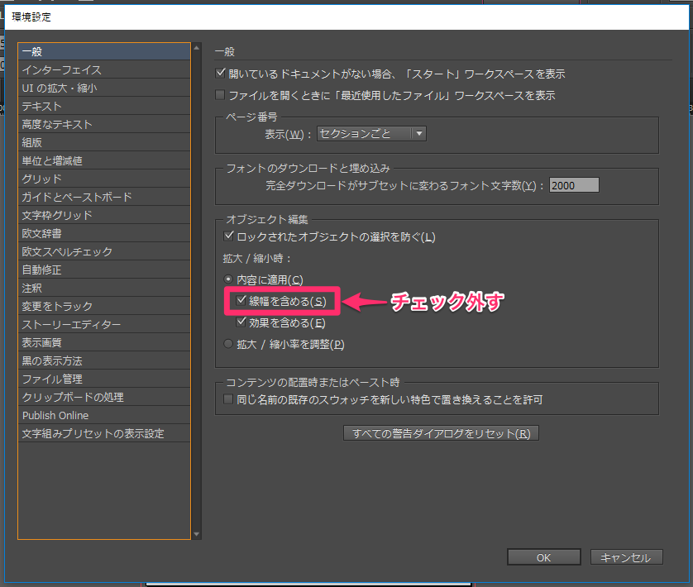Select Publish Online in the category list
Viewport: 693px width, 587px height.
coord(104,416)
